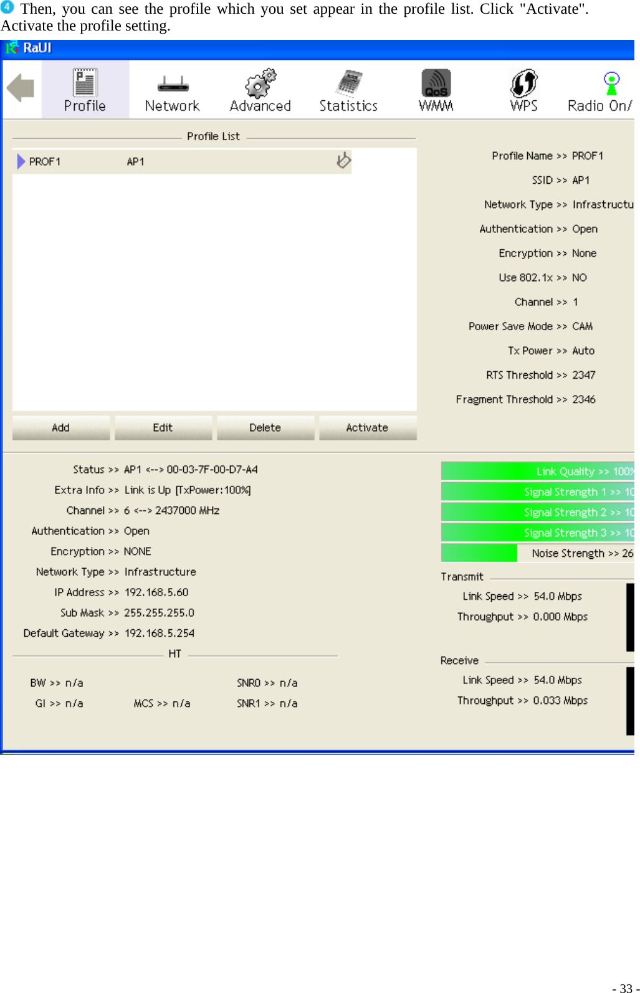This screenshot has width=640, height=993.
Task: Click Power Save Mode CAM value
Action: coord(583,326)
